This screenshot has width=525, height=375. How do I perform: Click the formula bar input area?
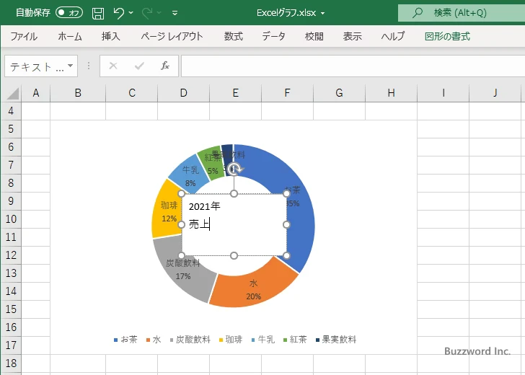[353, 66]
